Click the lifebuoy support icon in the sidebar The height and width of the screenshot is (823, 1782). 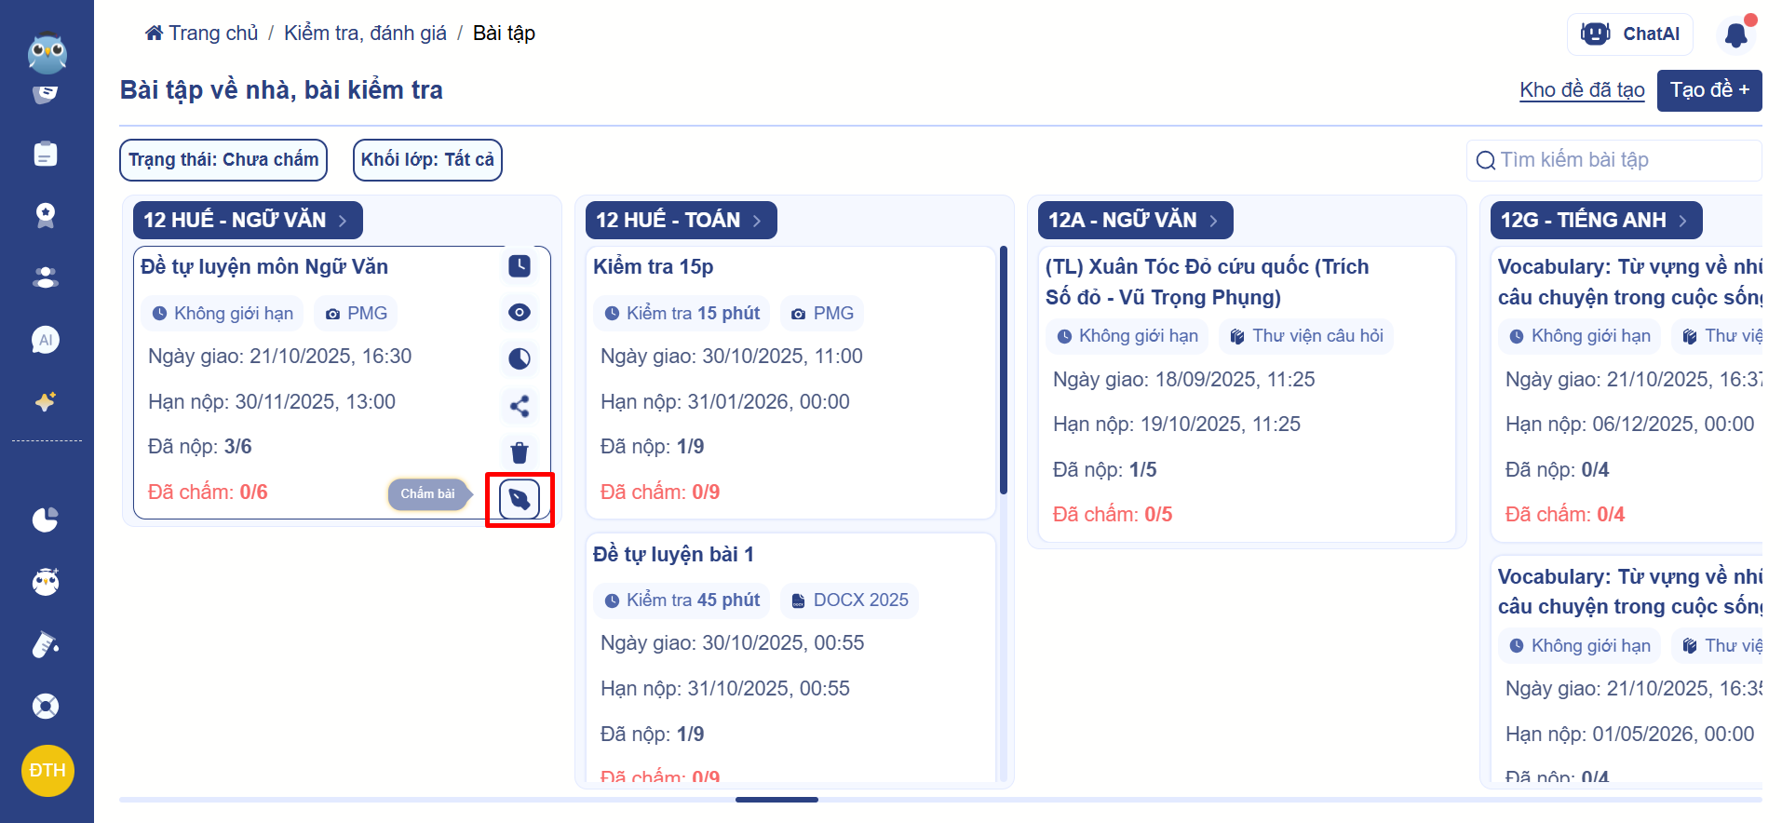pos(46,707)
